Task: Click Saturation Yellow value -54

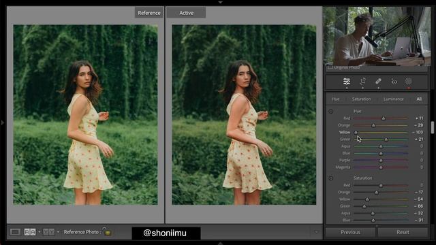Action: pyautogui.click(x=419, y=199)
